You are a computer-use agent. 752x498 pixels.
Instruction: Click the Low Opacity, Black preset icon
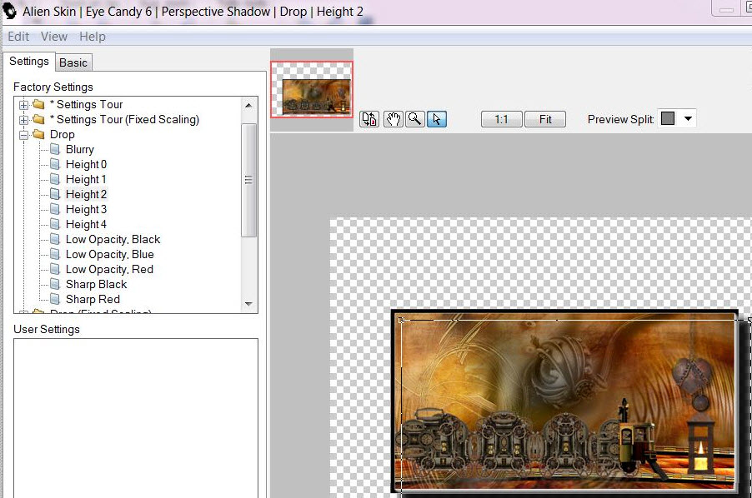coord(55,239)
